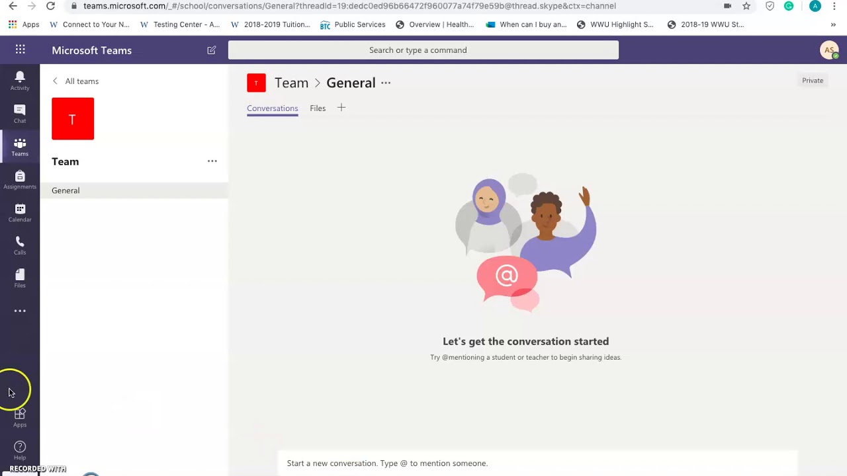Image resolution: width=847 pixels, height=476 pixels.
Task: Open the Help question mark icon
Action: point(20,450)
